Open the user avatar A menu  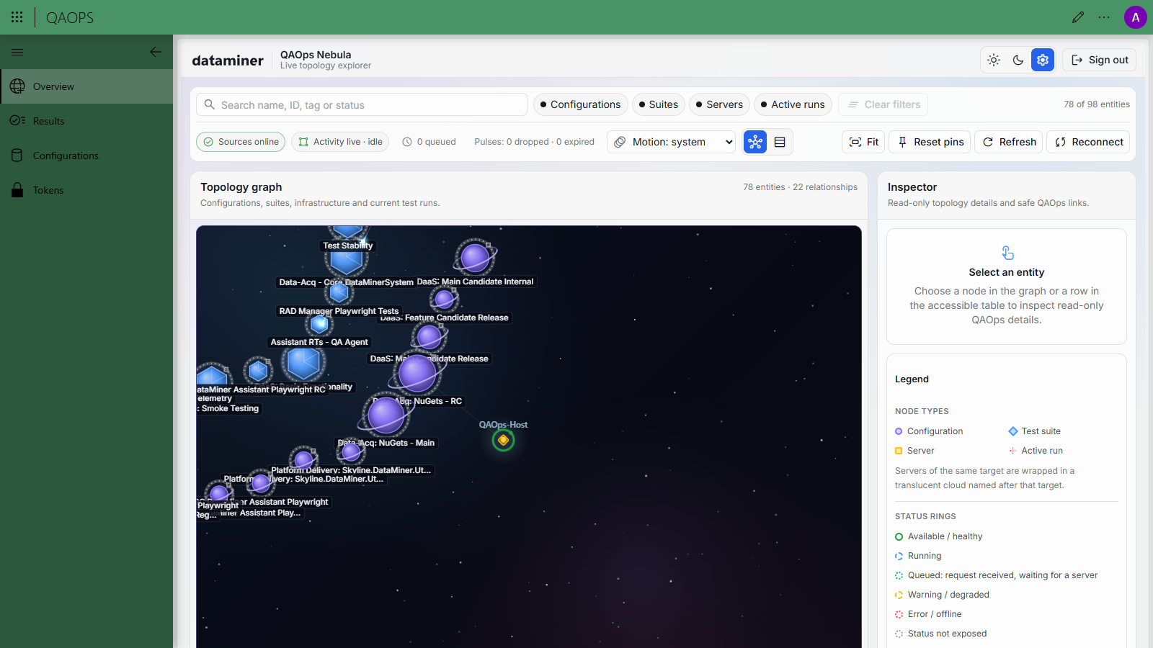[x=1136, y=17]
